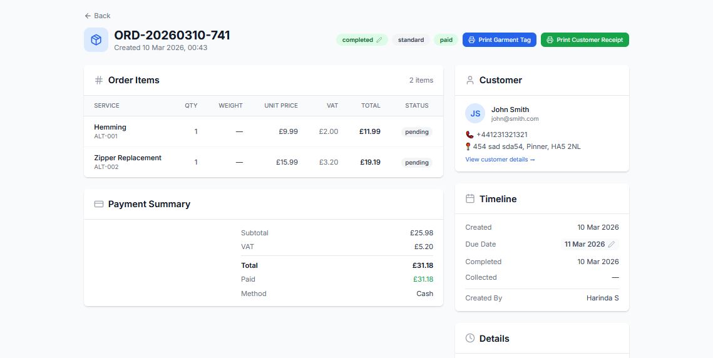Click the ALT-001 service code
The height and width of the screenshot is (358, 713).
click(x=106, y=136)
